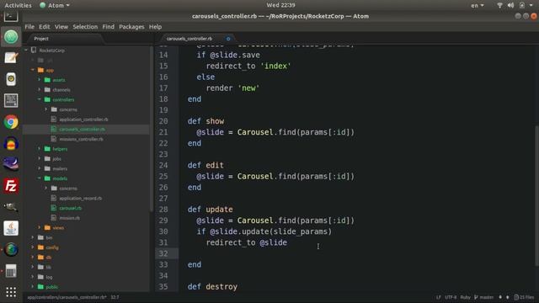Screen dimensions: 539x303
Task: Open application_controller.rb in the tree
Action: tap(83, 120)
